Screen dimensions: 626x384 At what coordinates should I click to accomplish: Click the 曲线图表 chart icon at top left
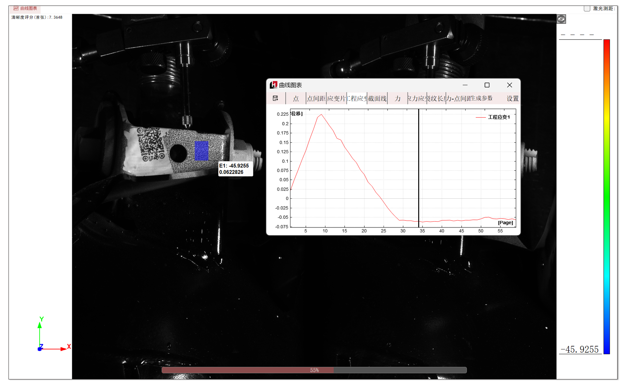(16, 8)
